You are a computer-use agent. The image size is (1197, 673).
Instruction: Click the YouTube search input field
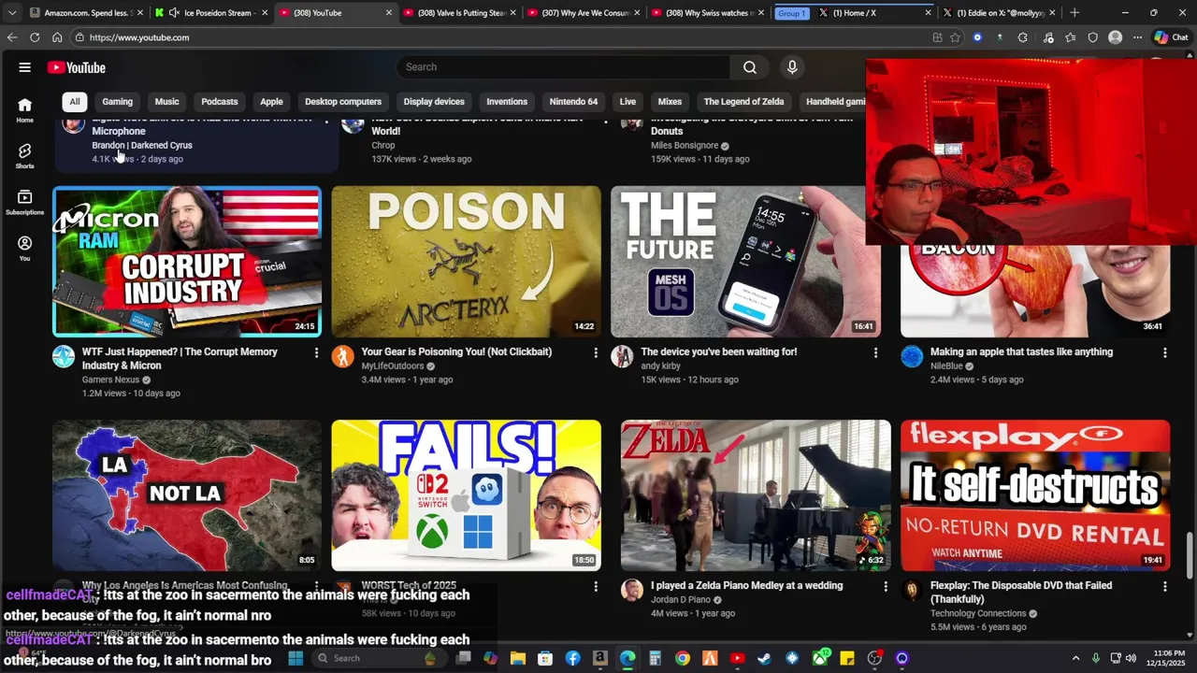click(x=564, y=67)
